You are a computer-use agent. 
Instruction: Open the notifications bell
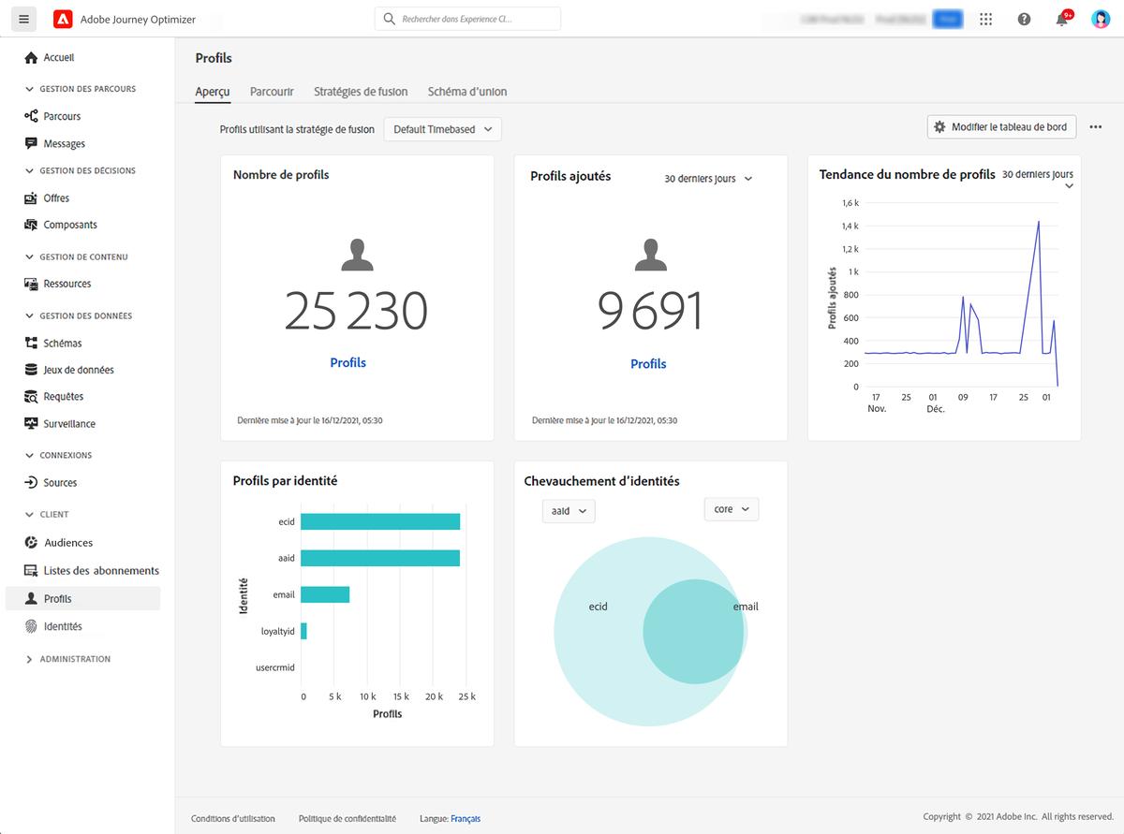pyautogui.click(x=1061, y=19)
